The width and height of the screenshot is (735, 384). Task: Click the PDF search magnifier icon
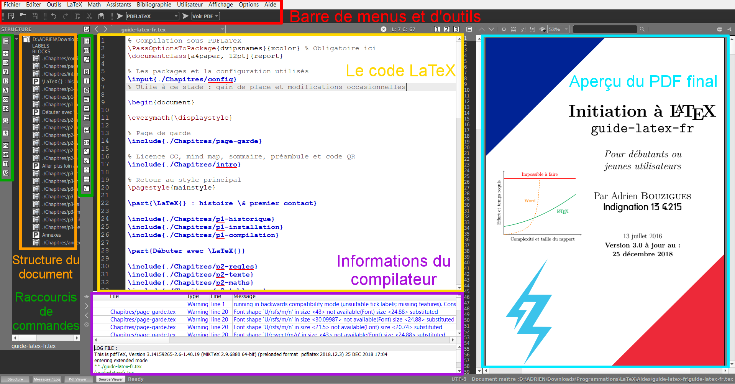642,29
